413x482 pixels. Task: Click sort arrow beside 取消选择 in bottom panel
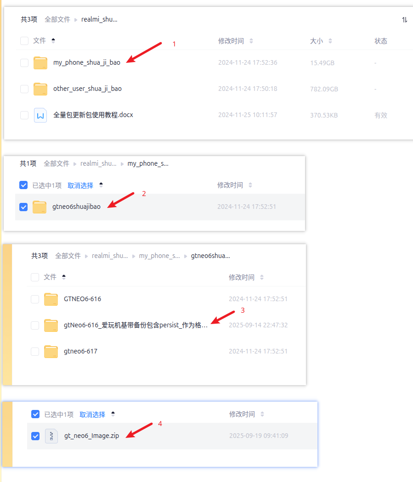pos(113,414)
